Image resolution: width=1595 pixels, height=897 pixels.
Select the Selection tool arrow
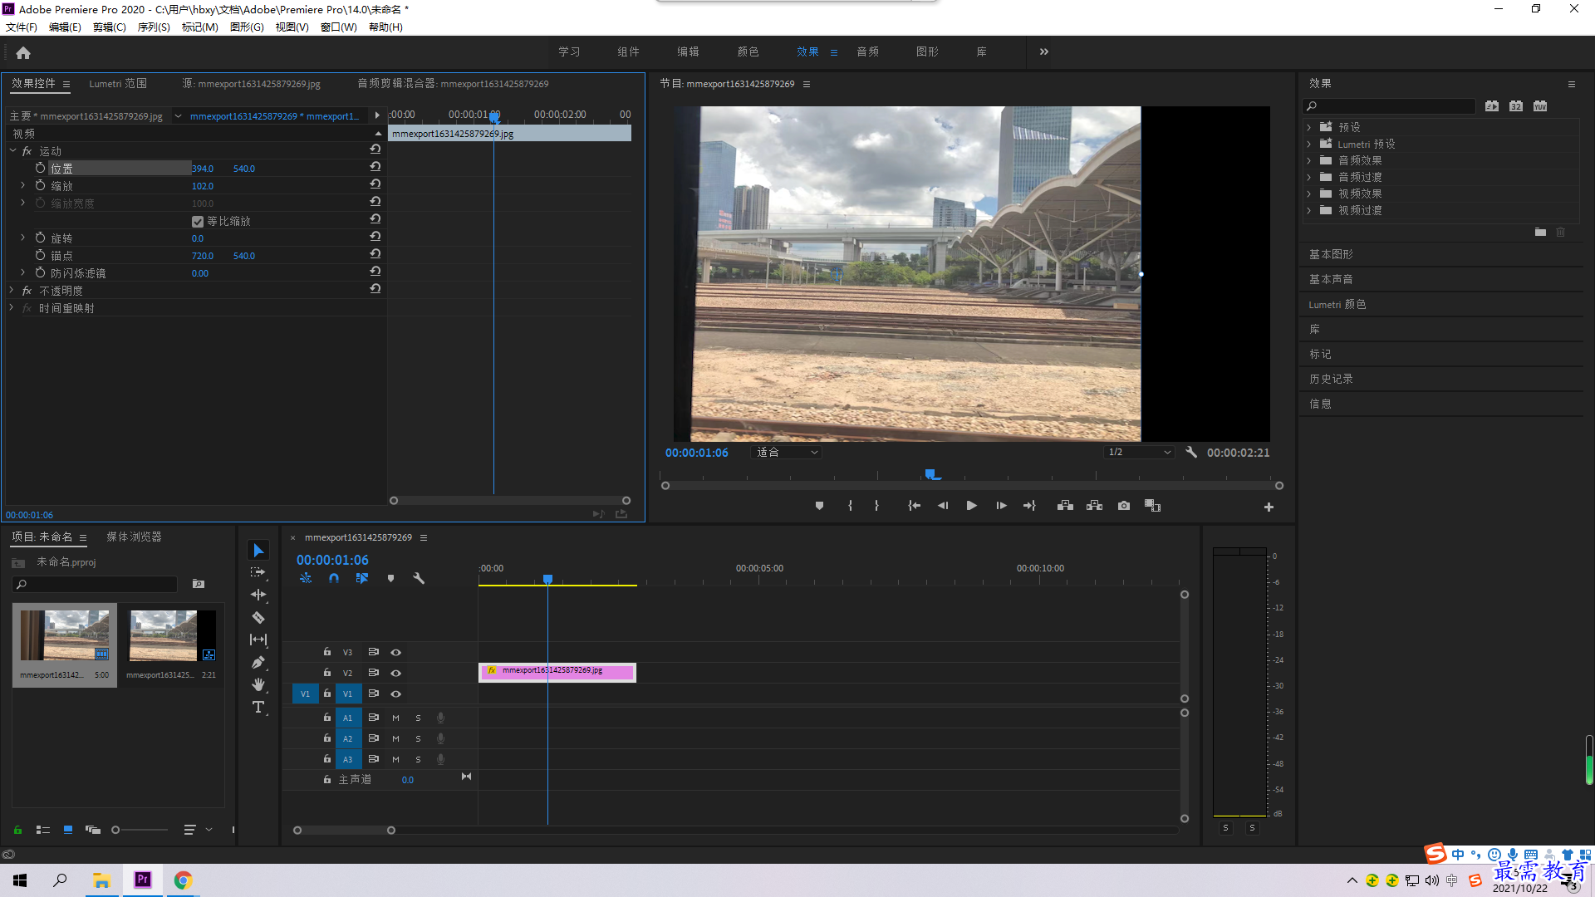pyautogui.click(x=258, y=551)
